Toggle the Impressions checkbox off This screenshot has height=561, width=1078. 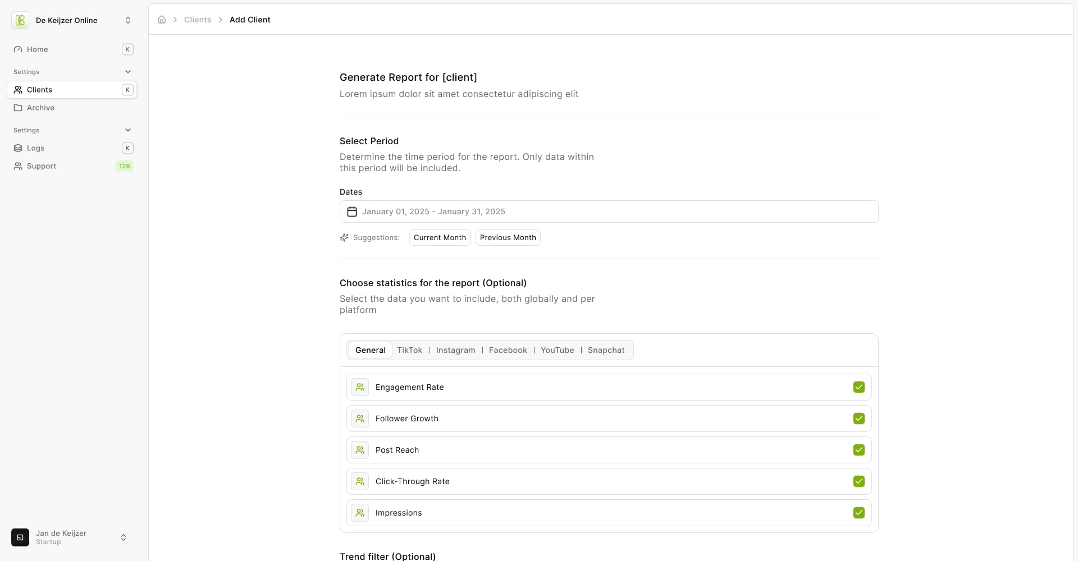pos(859,513)
